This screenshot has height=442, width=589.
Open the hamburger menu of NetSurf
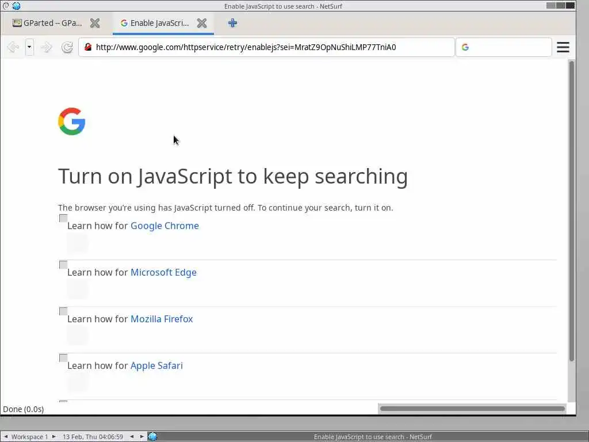[563, 47]
